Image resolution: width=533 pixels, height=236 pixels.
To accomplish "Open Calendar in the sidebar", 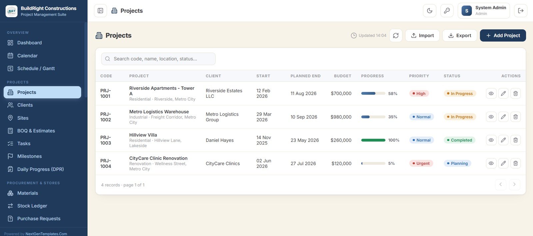I will pyautogui.click(x=42, y=56).
